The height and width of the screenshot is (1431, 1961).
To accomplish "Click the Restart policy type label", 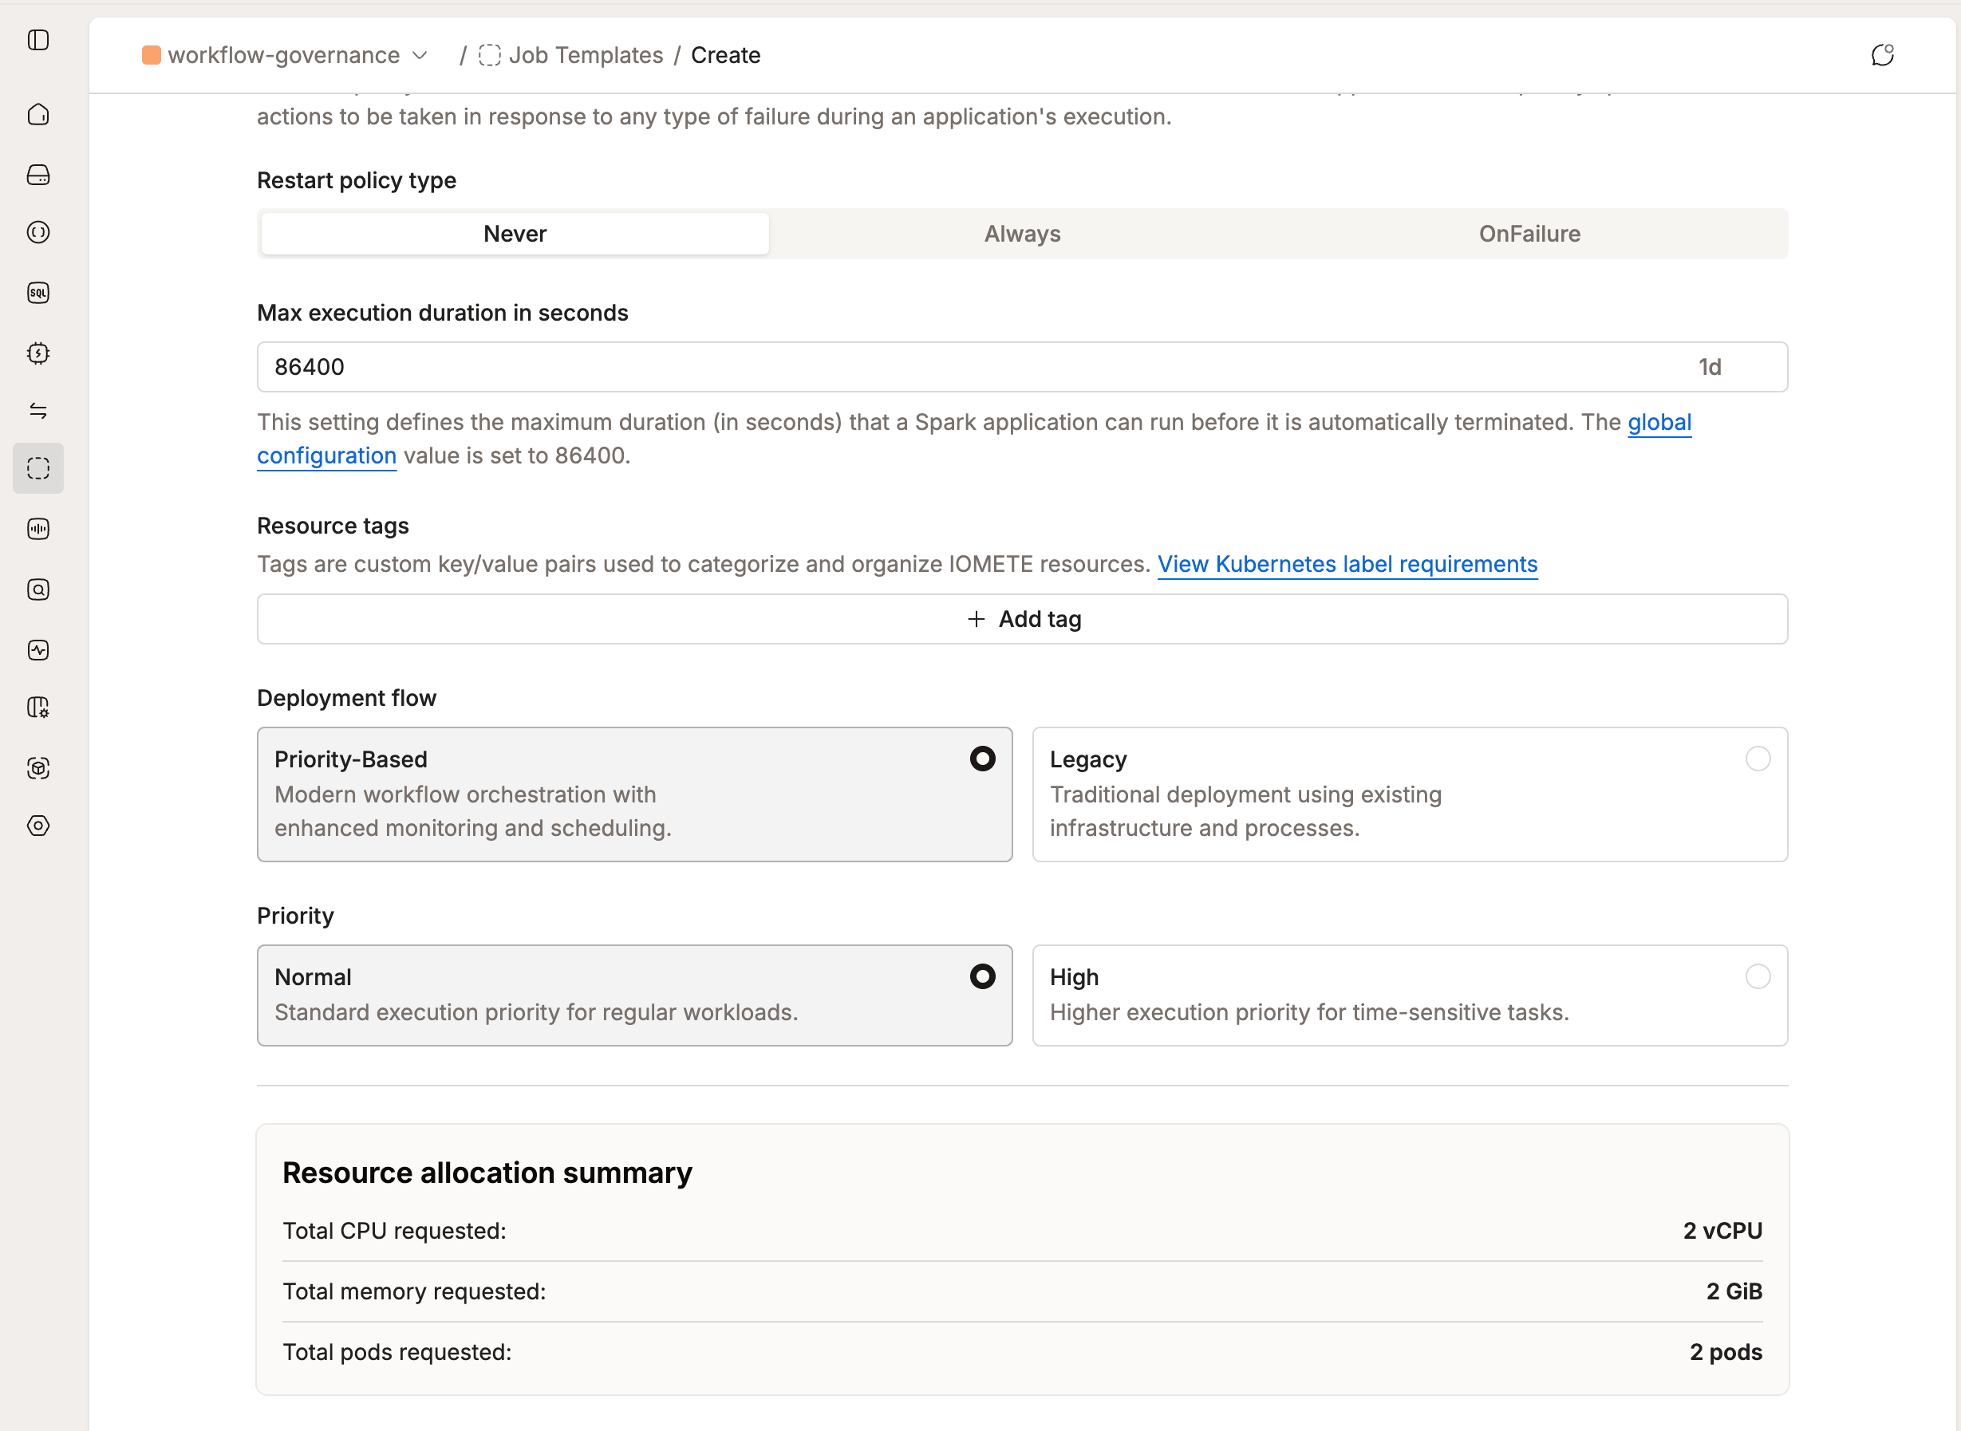I will (x=356, y=180).
